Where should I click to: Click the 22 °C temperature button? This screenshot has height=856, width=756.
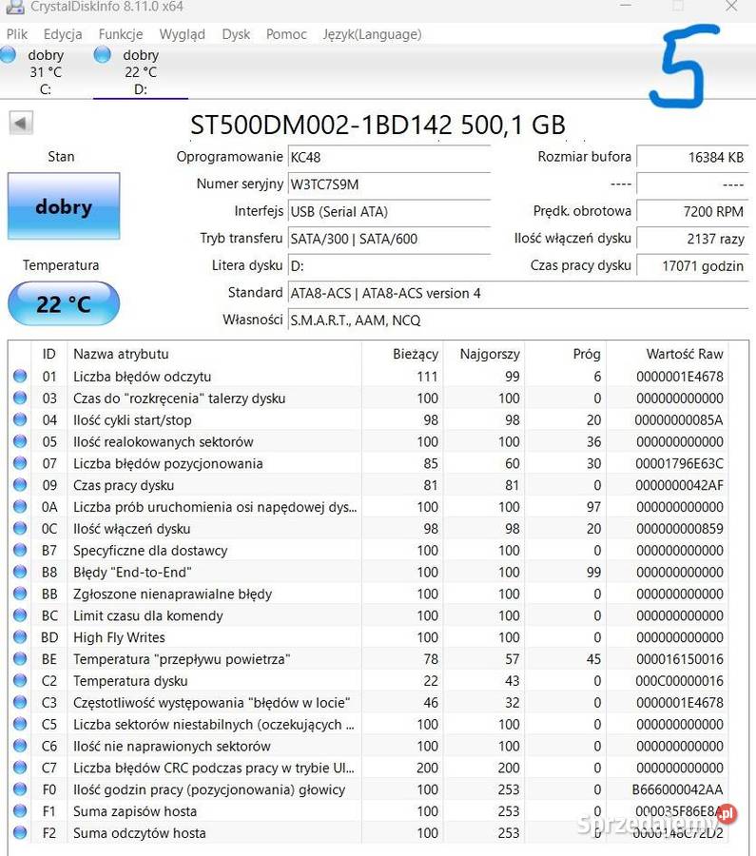coord(64,303)
